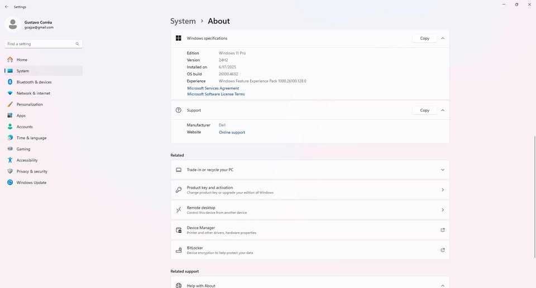The height and width of the screenshot is (288, 536).
Task: Select the Dell manufacturer value
Action: (222, 125)
